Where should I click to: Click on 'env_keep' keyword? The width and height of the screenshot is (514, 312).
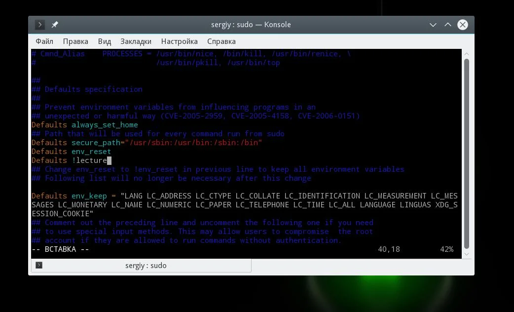[89, 196]
